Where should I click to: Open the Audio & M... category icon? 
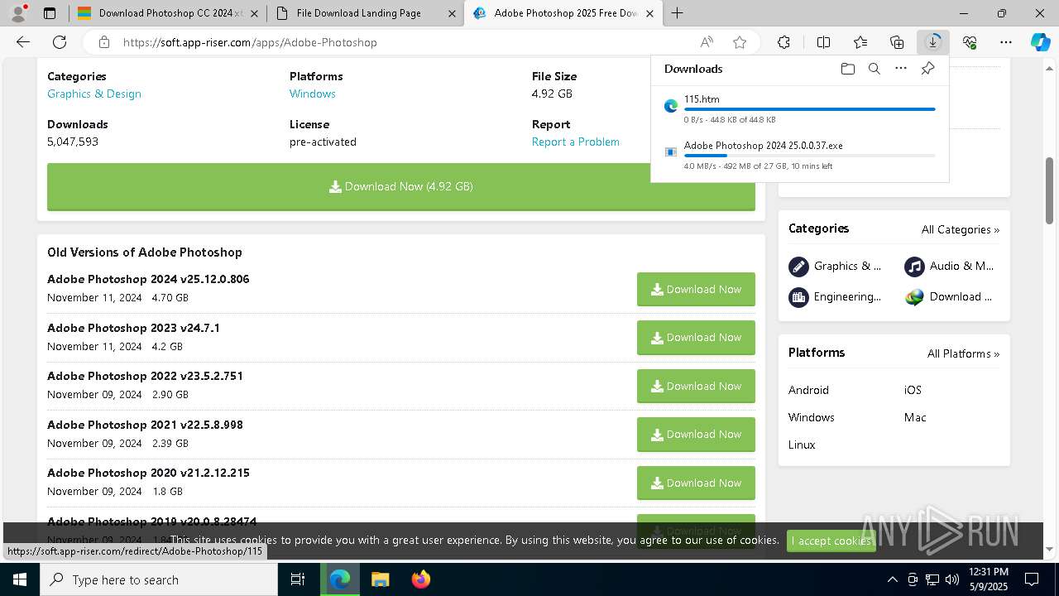point(914,266)
